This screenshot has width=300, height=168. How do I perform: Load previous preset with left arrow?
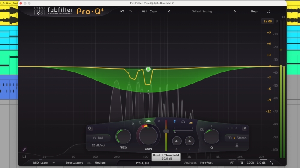pos(169,12)
